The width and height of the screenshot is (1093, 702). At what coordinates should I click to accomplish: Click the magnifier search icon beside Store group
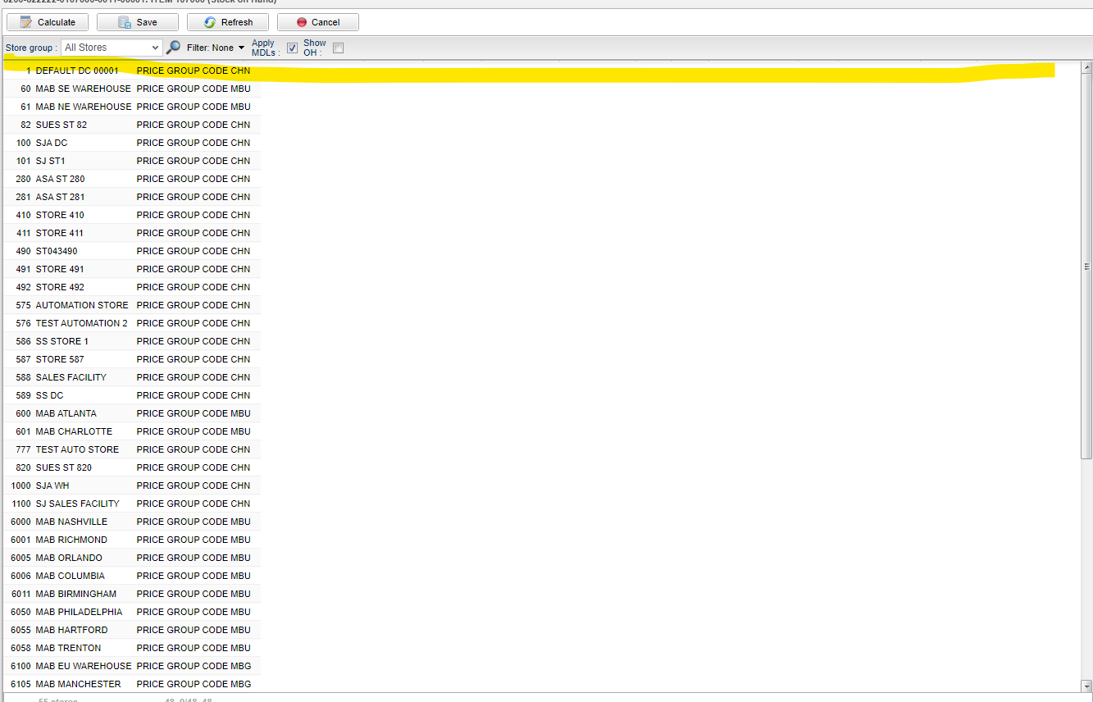click(x=173, y=48)
